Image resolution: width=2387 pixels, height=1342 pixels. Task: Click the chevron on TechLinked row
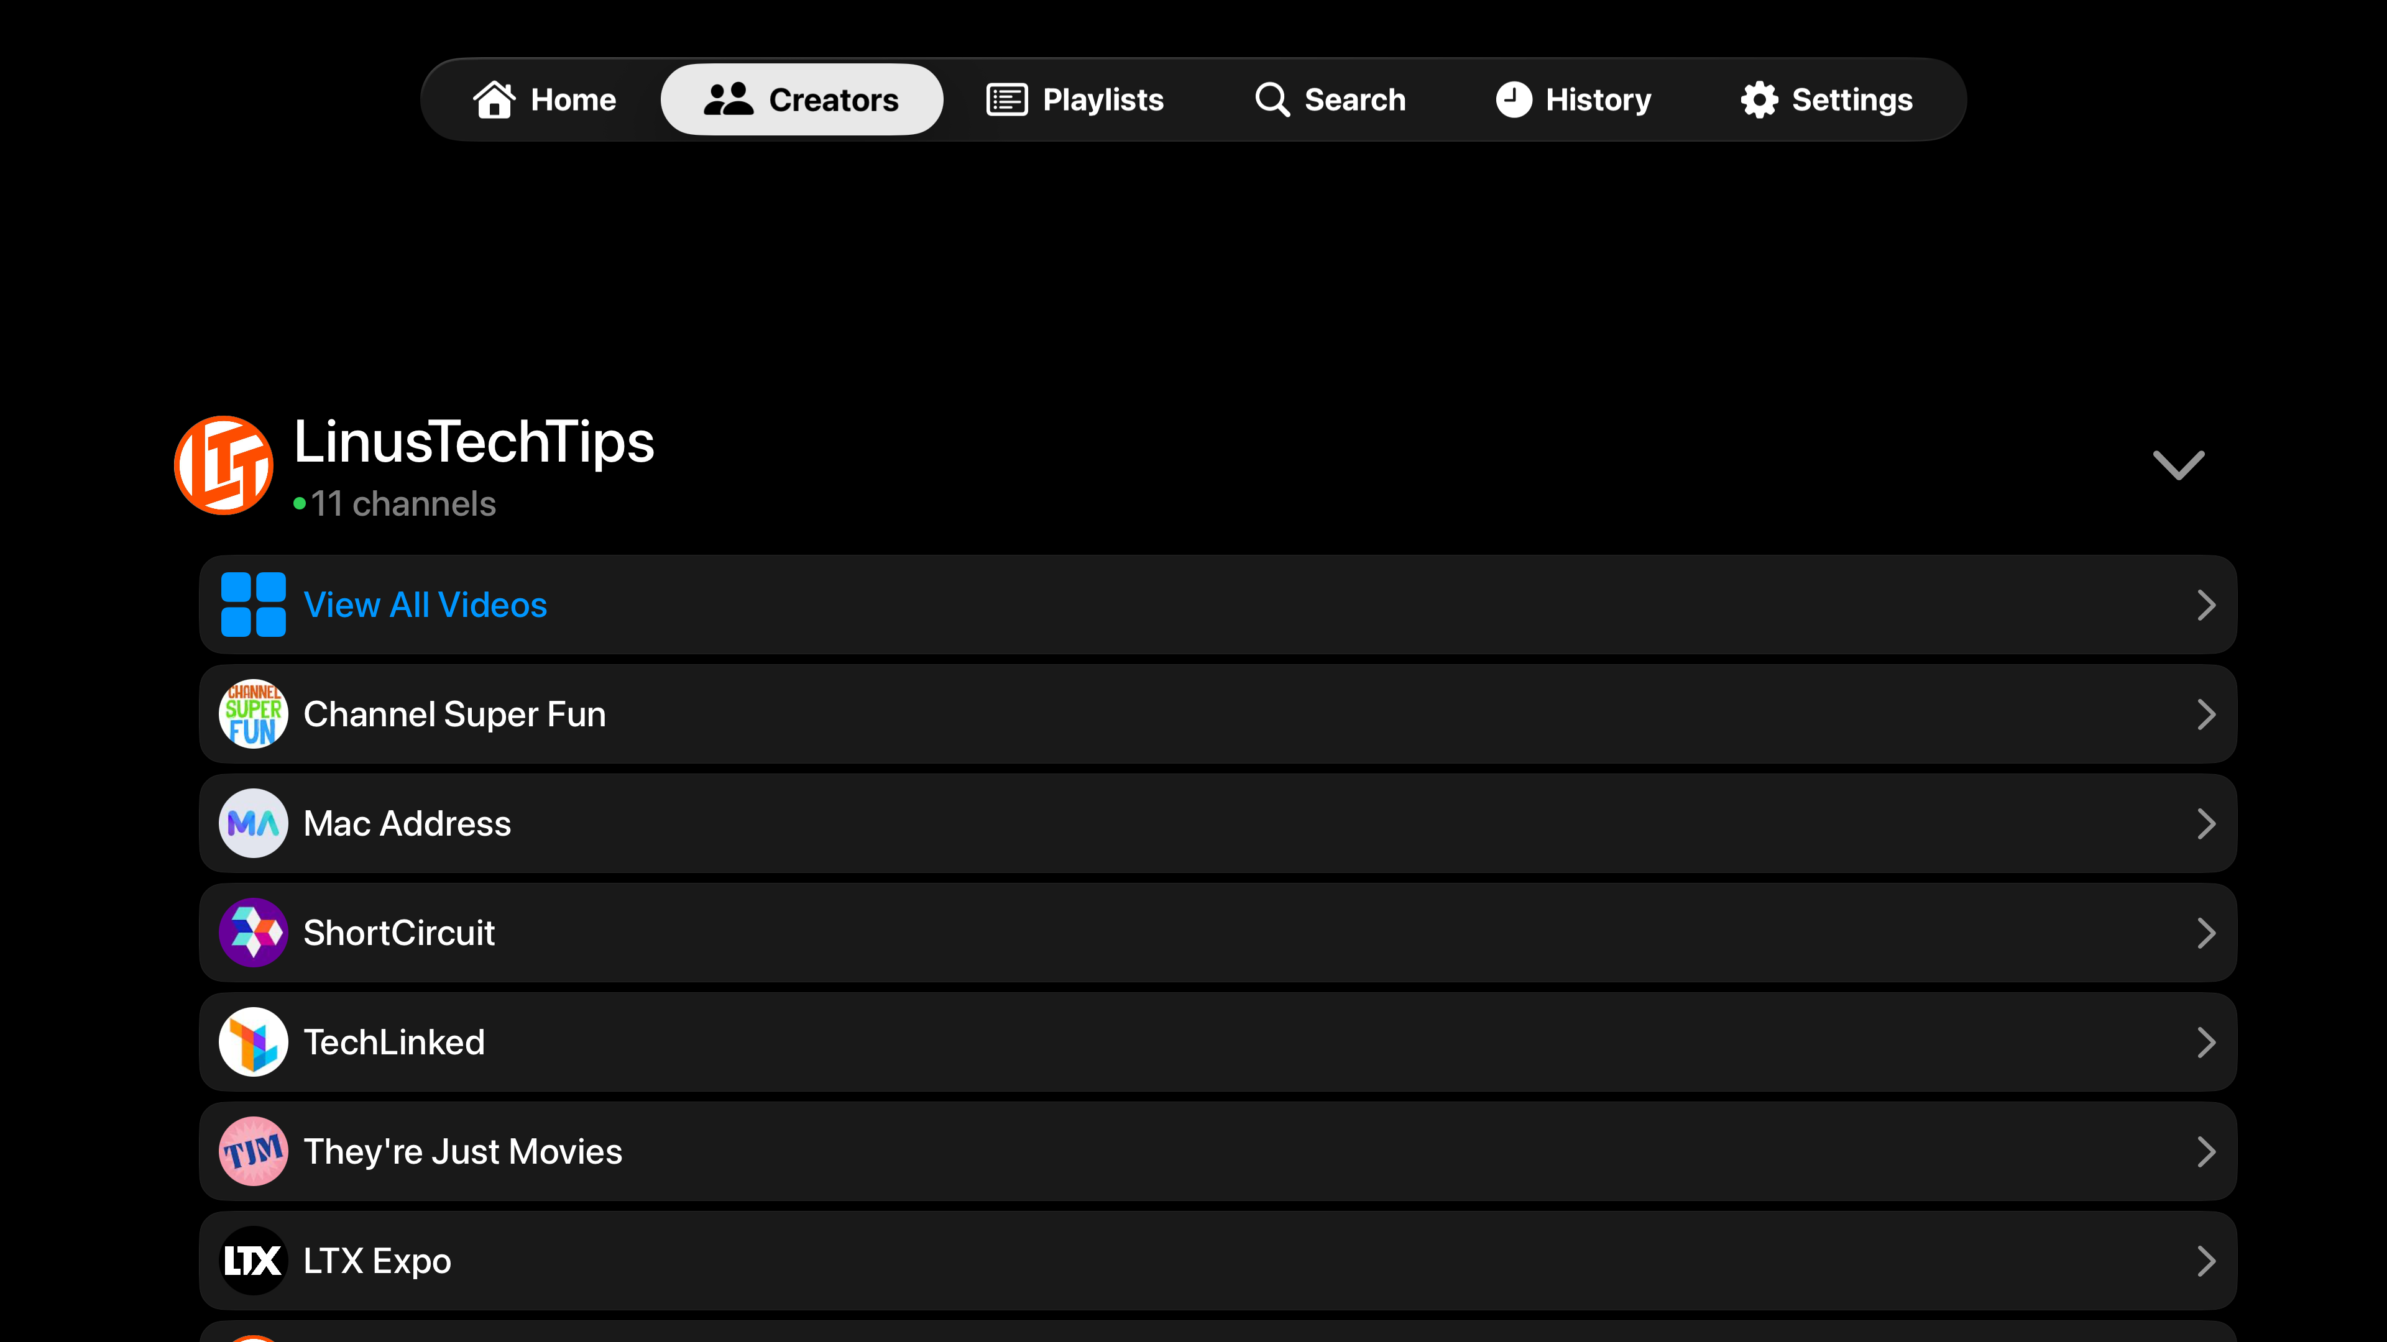(x=2206, y=1042)
